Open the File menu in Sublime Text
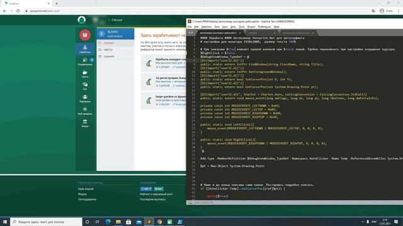This screenshot has width=403, height=226. pos(190,26)
